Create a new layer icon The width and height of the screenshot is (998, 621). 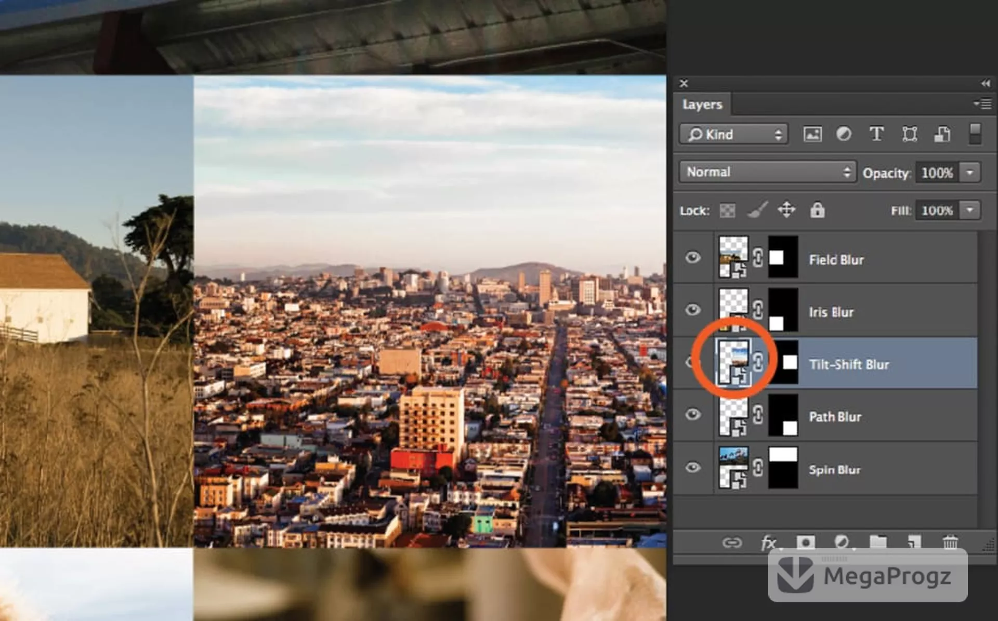click(x=914, y=543)
